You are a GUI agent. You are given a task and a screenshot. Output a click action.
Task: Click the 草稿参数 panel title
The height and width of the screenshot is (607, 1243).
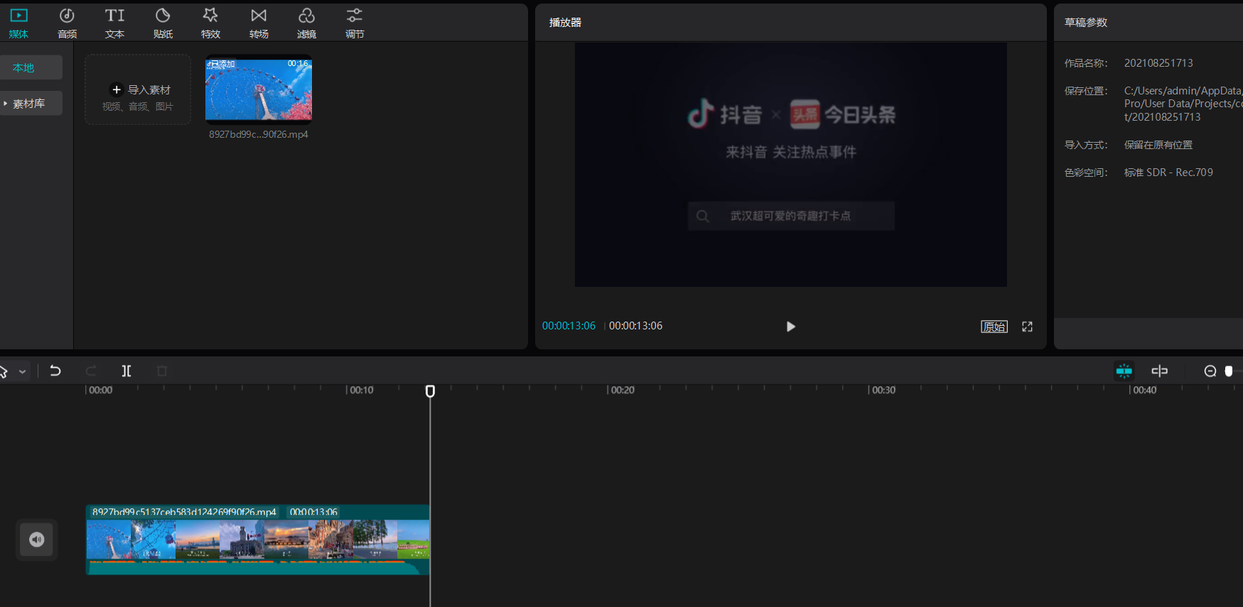tap(1086, 23)
